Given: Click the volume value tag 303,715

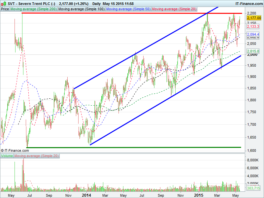Looking at the screenshot, I should click(x=253, y=188).
